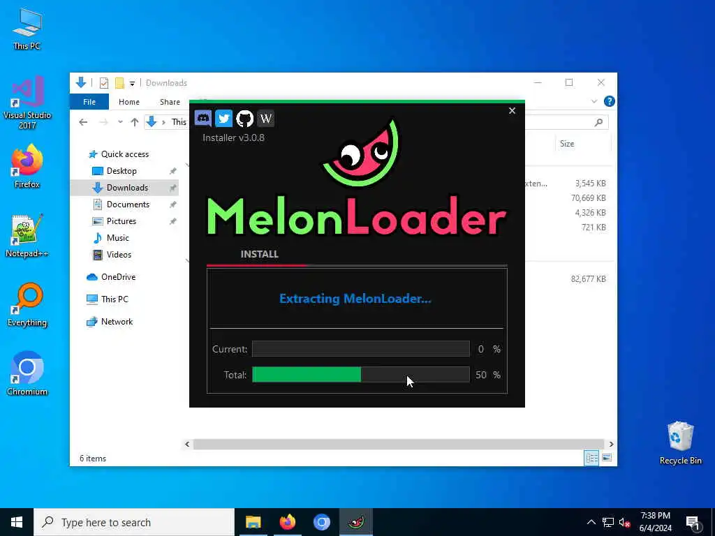Viewport: 715px width, 536px height.
Task: Open the File tab in File Explorer
Action: click(x=89, y=102)
